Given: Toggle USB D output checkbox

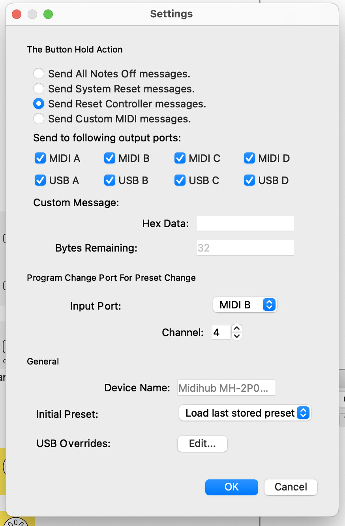Looking at the screenshot, I should click(x=249, y=180).
